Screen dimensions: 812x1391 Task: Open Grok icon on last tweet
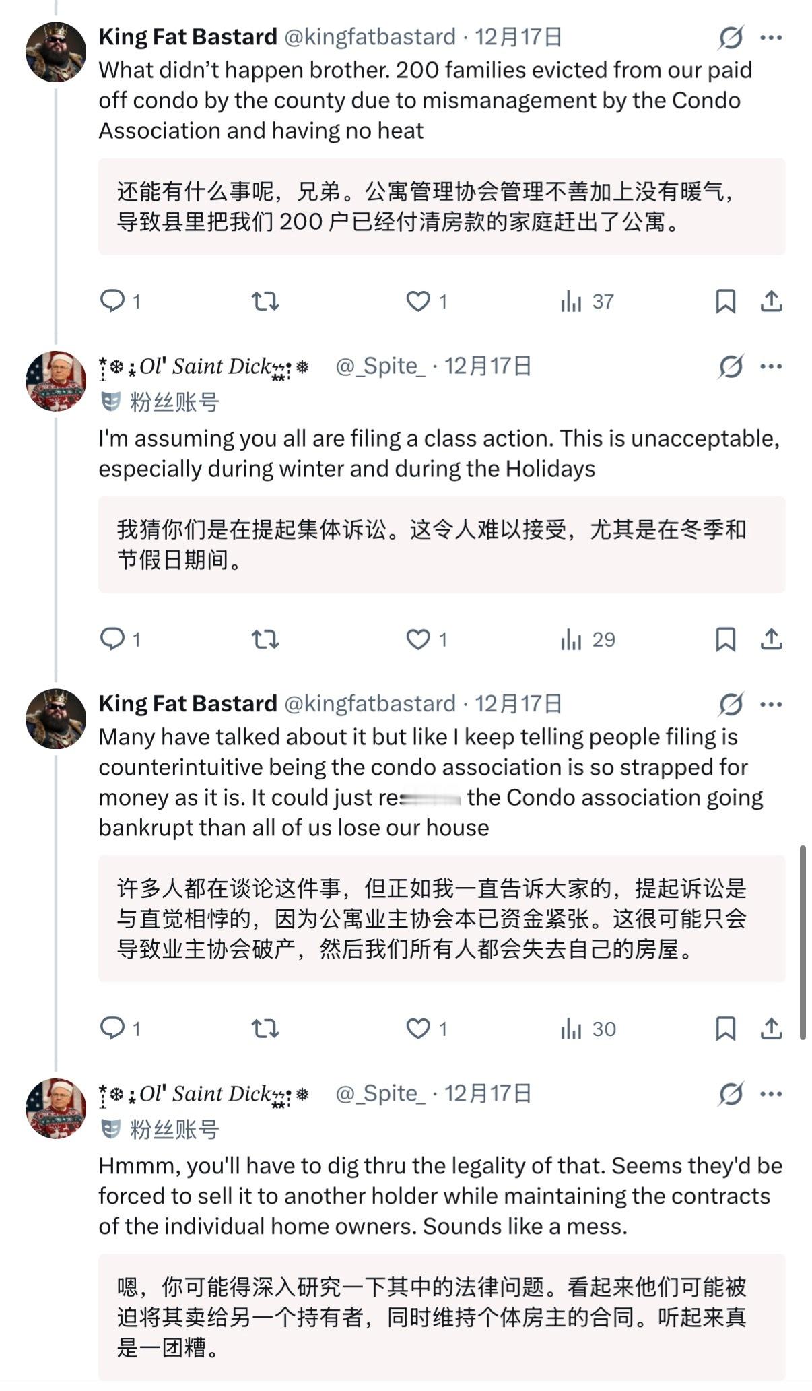(731, 1094)
